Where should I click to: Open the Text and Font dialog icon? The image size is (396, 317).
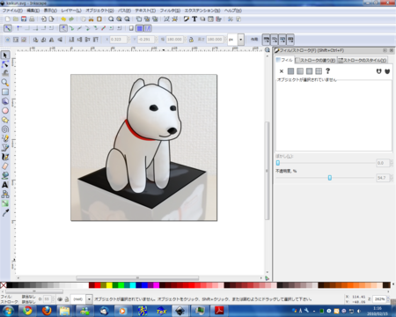(194, 19)
